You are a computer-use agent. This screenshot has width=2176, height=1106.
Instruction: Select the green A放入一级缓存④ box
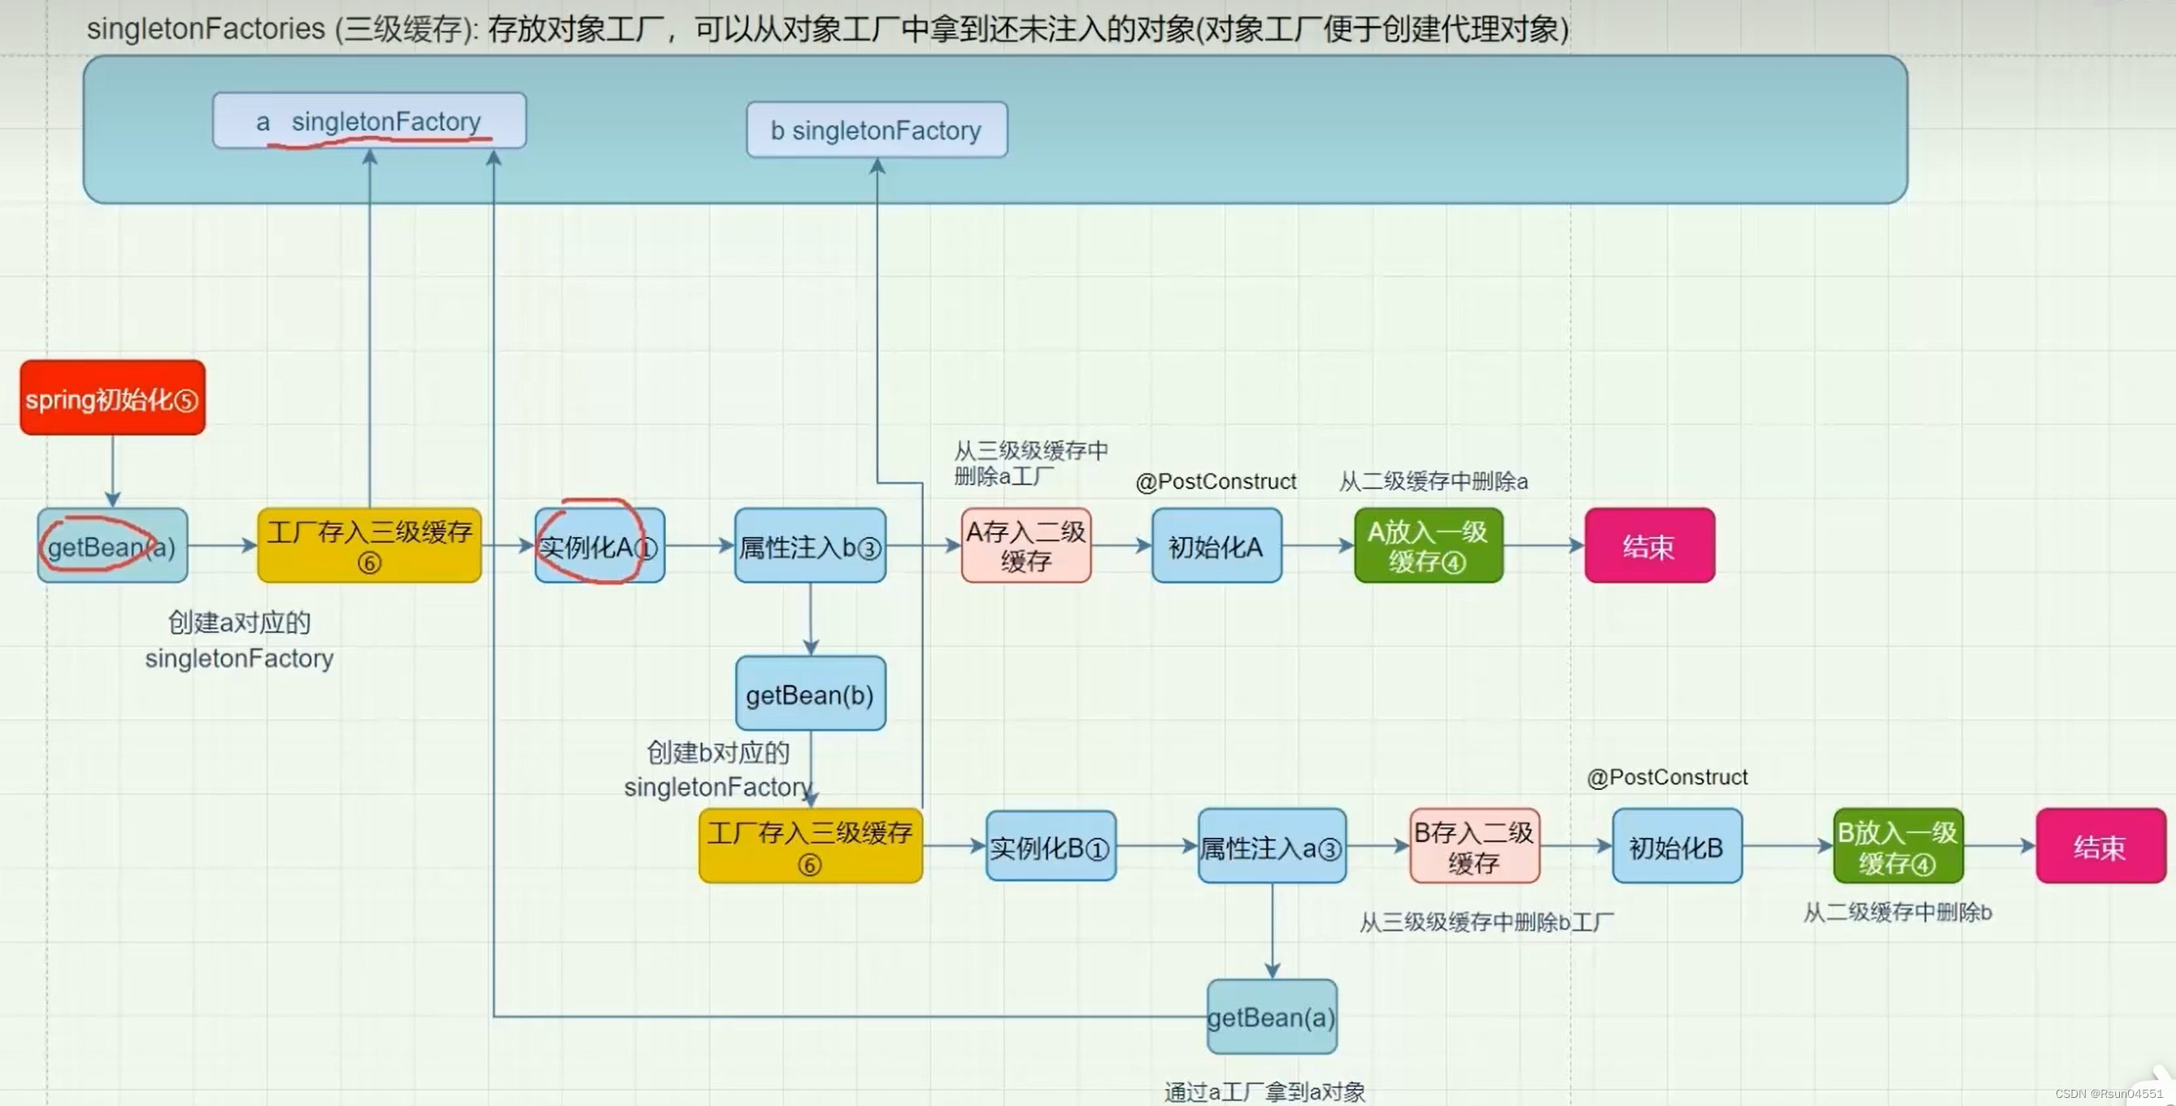[1429, 545]
